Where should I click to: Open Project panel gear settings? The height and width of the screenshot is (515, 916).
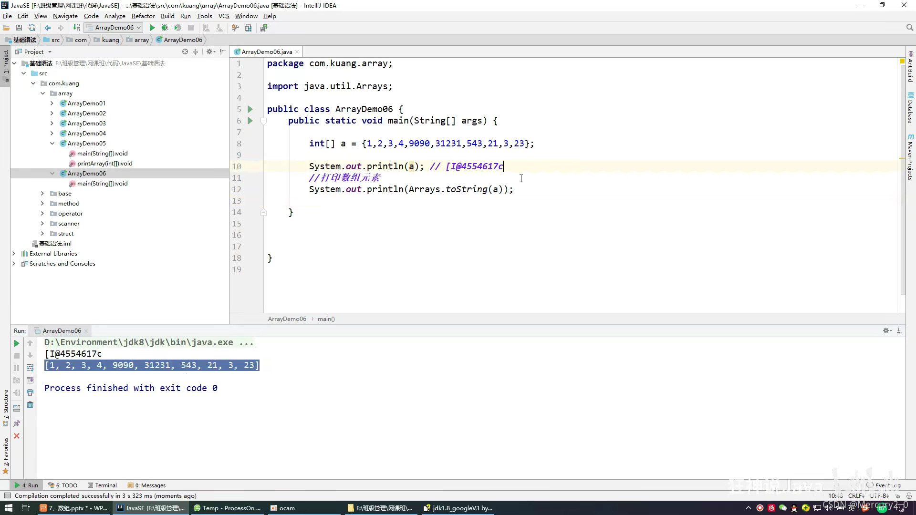[210, 51]
